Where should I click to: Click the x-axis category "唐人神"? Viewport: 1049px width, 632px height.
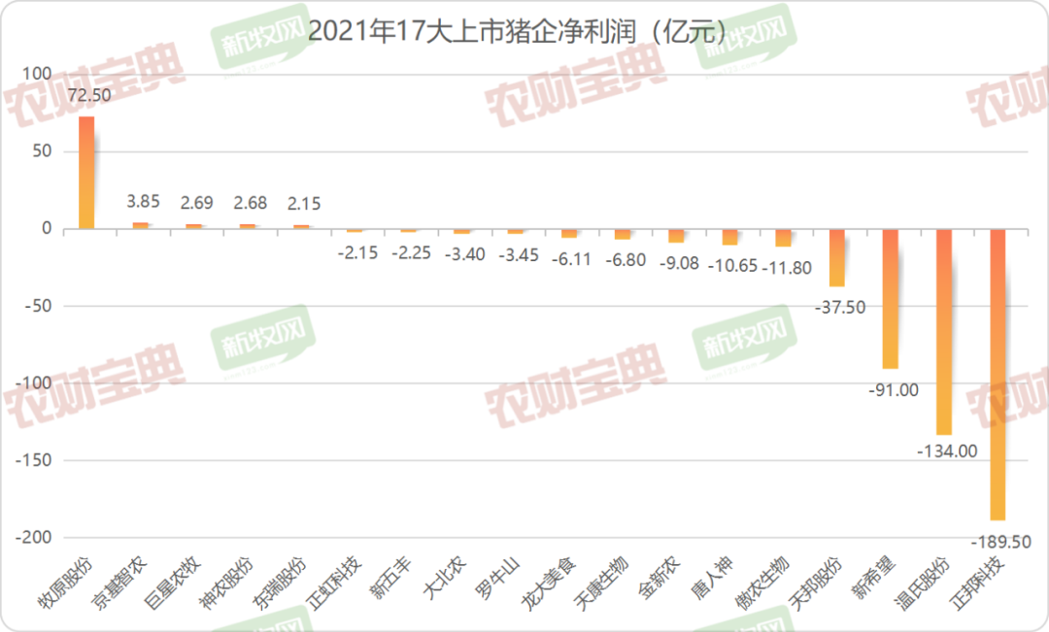[x=713, y=579]
